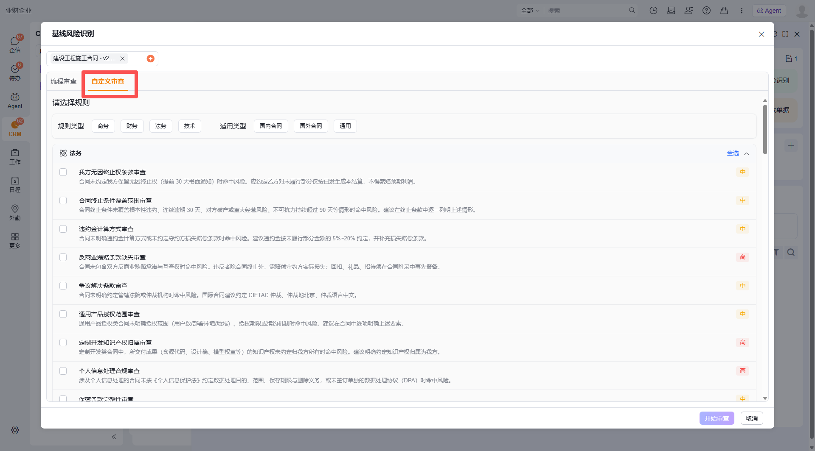The width and height of the screenshot is (815, 451).
Task: Filter applicable type by 国内合同
Action: click(x=271, y=126)
